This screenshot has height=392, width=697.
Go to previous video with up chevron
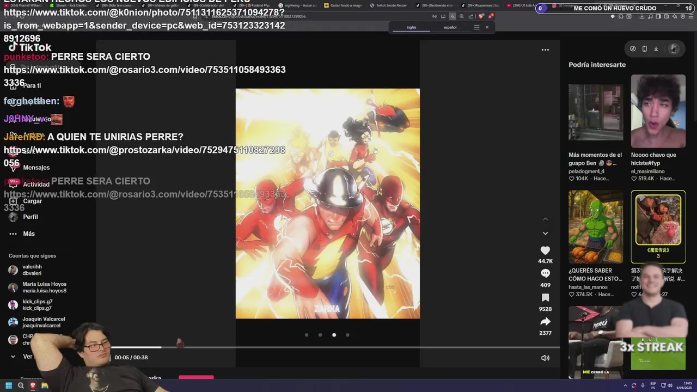pos(545,219)
